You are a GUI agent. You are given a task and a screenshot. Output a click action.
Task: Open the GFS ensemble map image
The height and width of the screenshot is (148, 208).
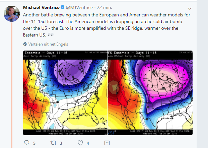(x=150, y=93)
